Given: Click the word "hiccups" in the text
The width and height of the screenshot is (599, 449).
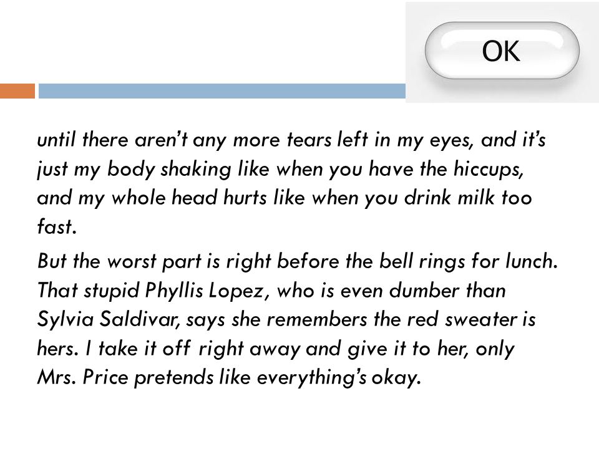Looking at the screenshot, I should point(488,170).
